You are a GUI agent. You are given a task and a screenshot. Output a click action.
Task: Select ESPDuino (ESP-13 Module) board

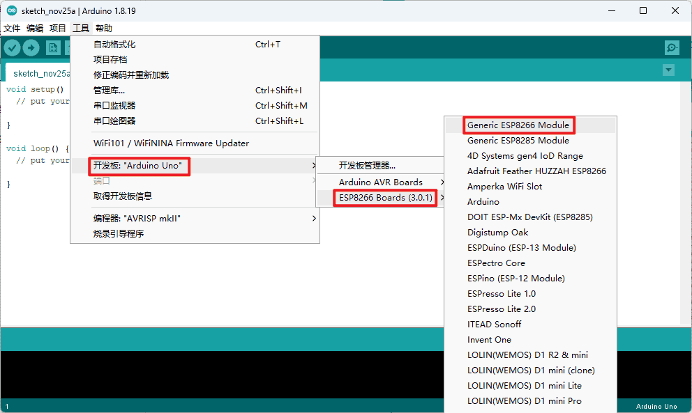(530, 248)
